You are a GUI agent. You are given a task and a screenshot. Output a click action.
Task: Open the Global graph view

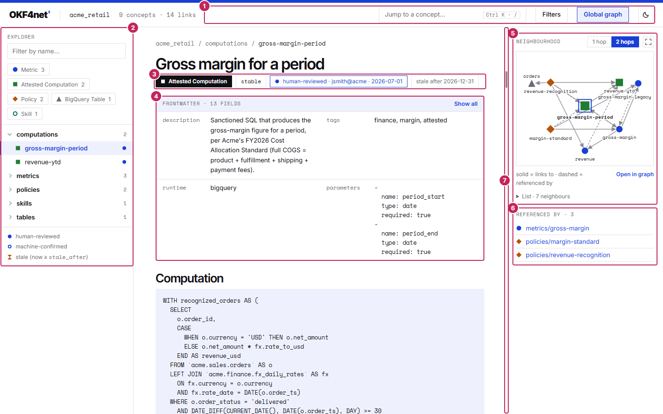pyautogui.click(x=603, y=15)
